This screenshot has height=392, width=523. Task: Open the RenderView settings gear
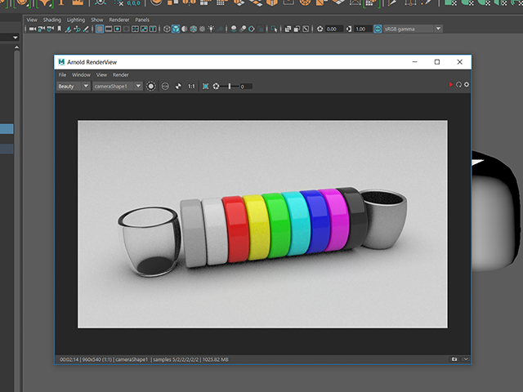[467, 85]
